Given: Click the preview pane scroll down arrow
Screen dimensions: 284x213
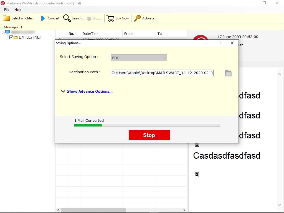Looking at the screenshot, I should (280, 205).
